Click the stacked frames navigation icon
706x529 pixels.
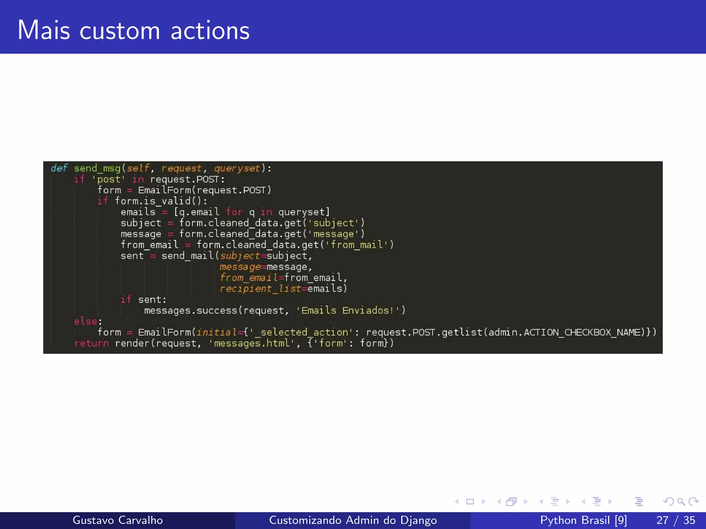(x=512, y=501)
